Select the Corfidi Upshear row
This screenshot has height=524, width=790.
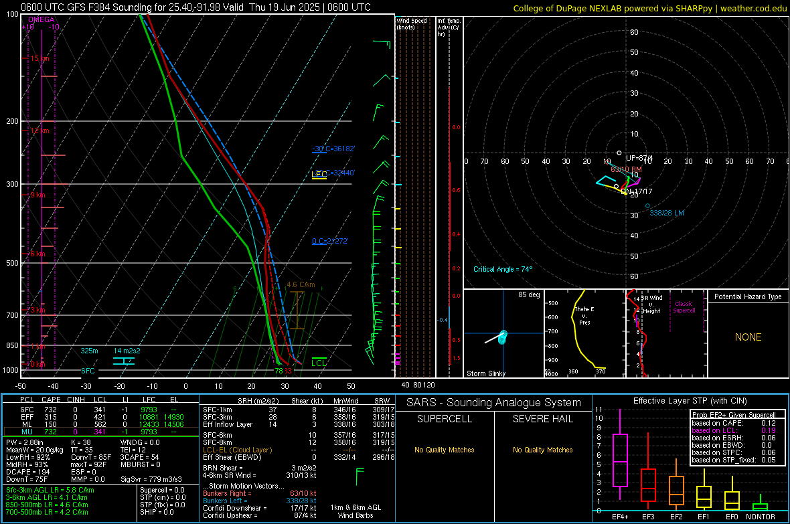click(x=260, y=515)
